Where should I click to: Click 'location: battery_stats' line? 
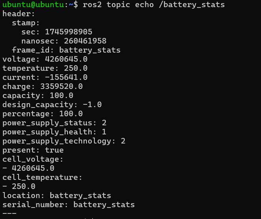point(57,196)
